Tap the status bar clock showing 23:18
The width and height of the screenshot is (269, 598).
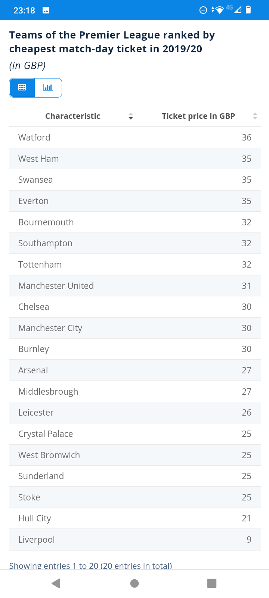24,10
